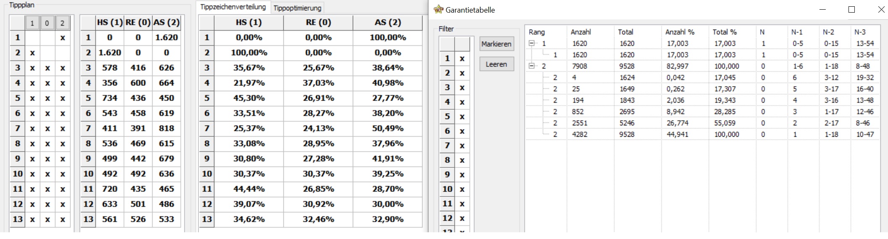888x239 pixels.
Task: Collapse the Rang 1 tree node
Action: pos(531,43)
